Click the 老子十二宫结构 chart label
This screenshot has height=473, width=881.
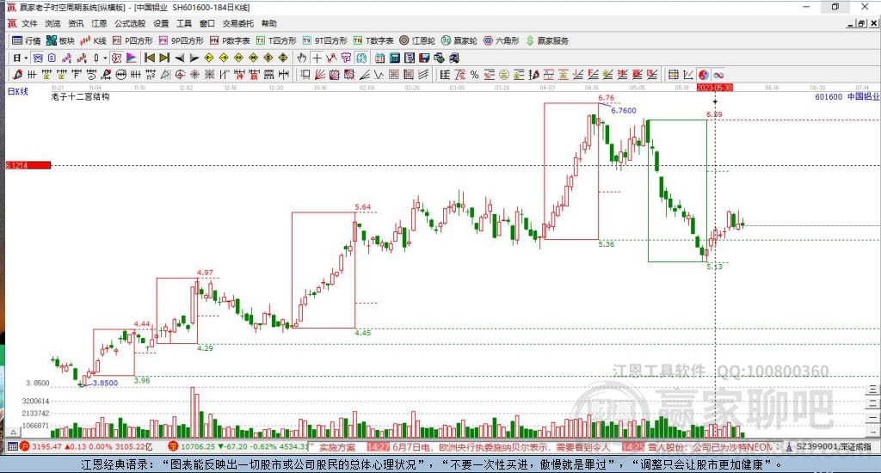[x=80, y=96]
